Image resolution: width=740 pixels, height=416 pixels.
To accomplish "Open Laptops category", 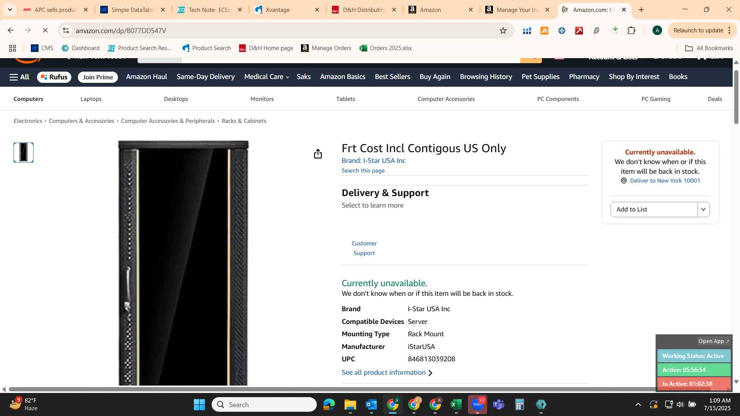I will click(91, 99).
